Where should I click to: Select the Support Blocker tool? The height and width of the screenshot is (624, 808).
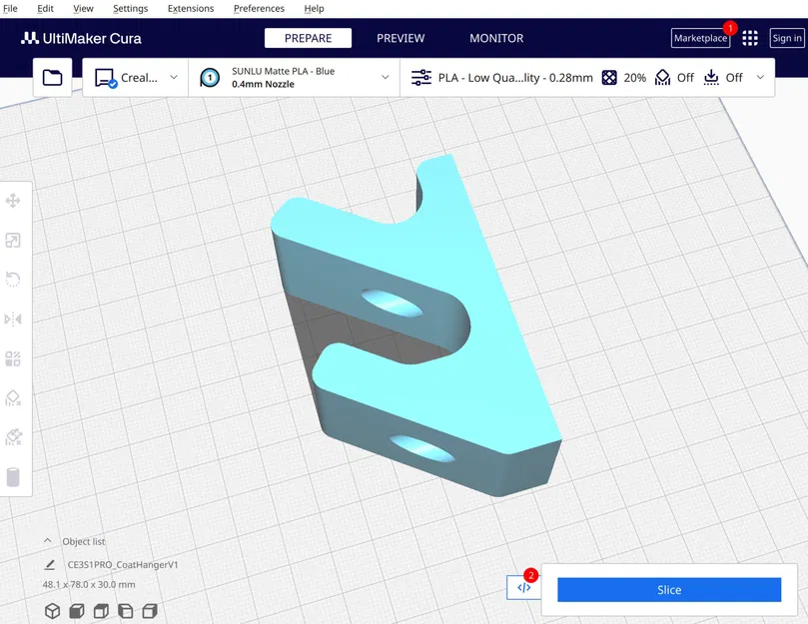click(13, 398)
